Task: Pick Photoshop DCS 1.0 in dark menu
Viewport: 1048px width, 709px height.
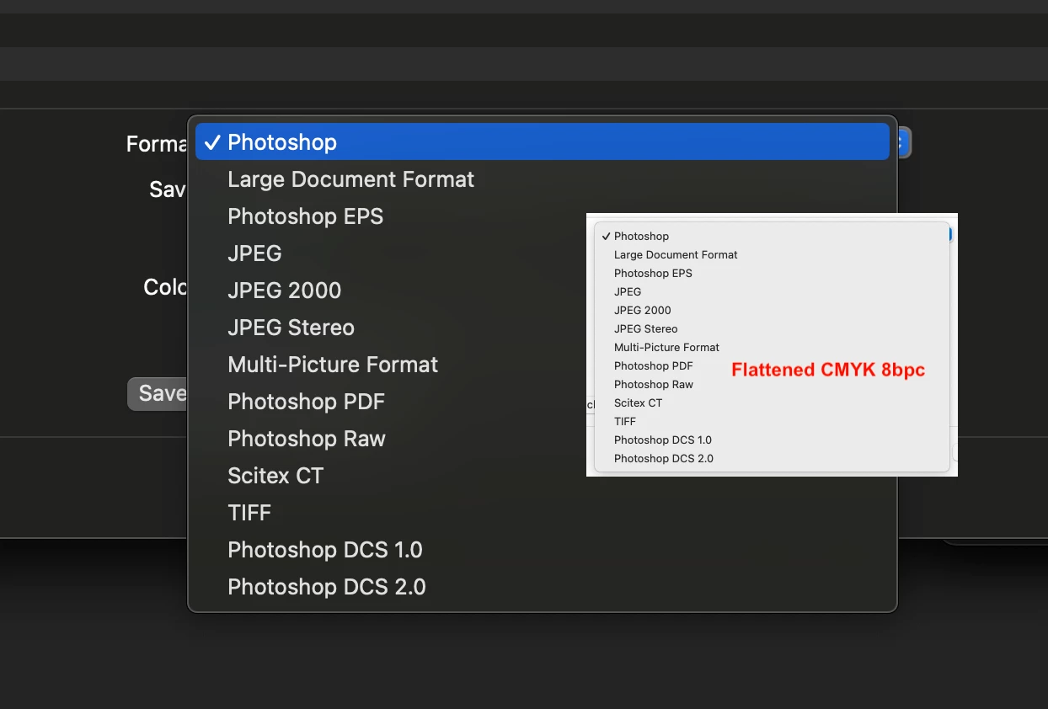Action: [x=543, y=550]
